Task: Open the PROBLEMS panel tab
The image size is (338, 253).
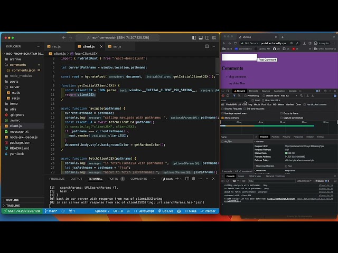Action: pos(57,179)
